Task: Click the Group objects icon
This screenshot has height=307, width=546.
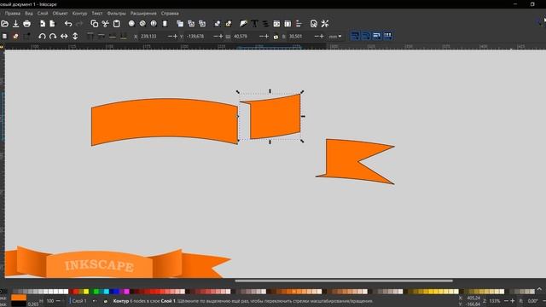Action: tap(218, 24)
